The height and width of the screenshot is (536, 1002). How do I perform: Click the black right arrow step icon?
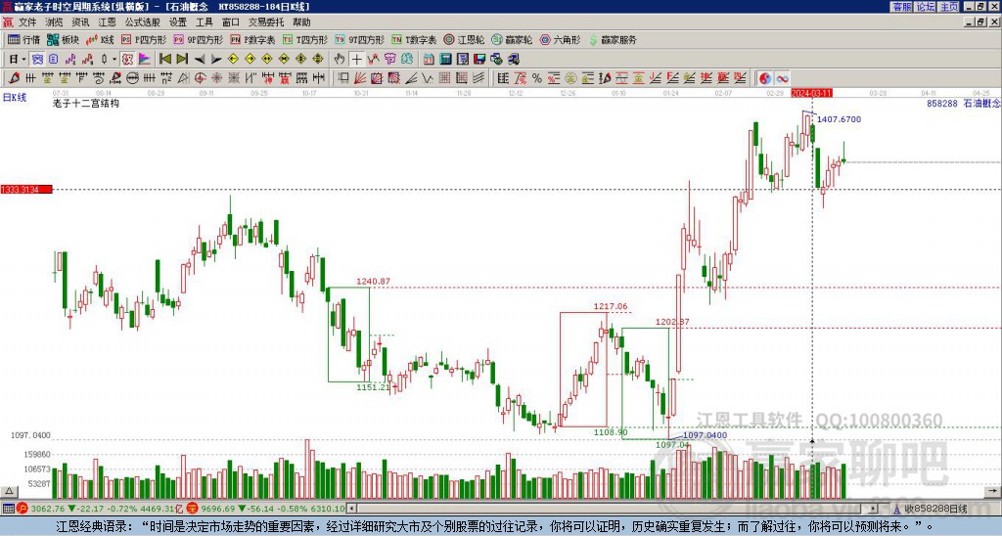click(x=216, y=60)
